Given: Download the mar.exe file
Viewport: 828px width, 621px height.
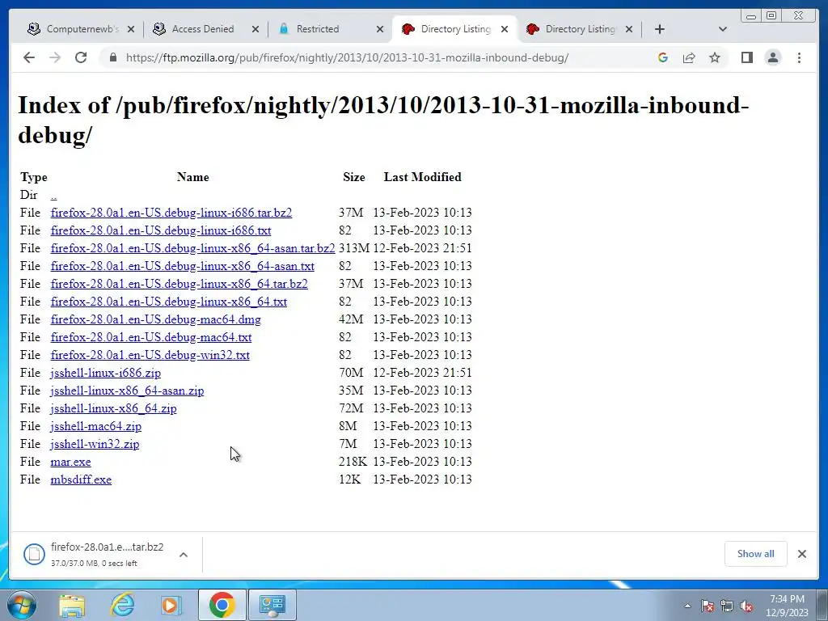Looking at the screenshot, I should click(70, 462).
